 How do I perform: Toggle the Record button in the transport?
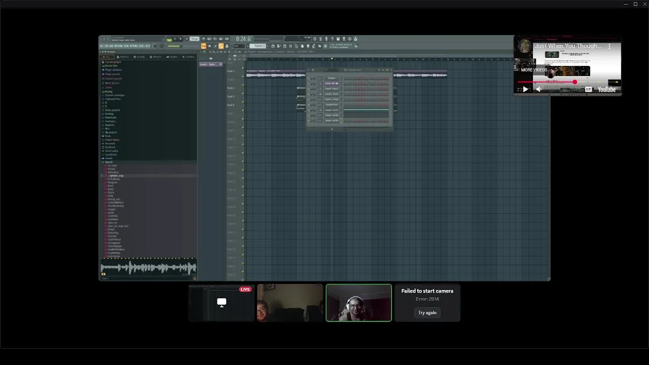187,39
